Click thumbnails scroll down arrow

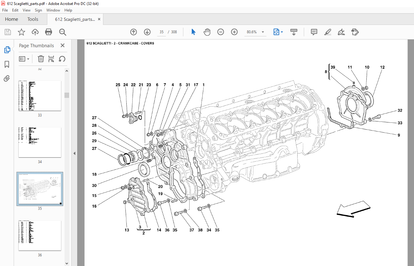(67, 264)
